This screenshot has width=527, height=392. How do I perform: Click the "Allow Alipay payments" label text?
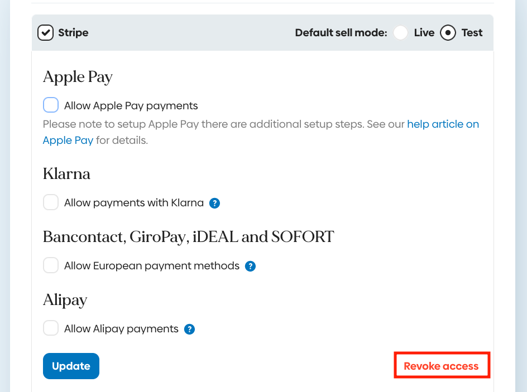pyautogui.click(x=121, y=329)
